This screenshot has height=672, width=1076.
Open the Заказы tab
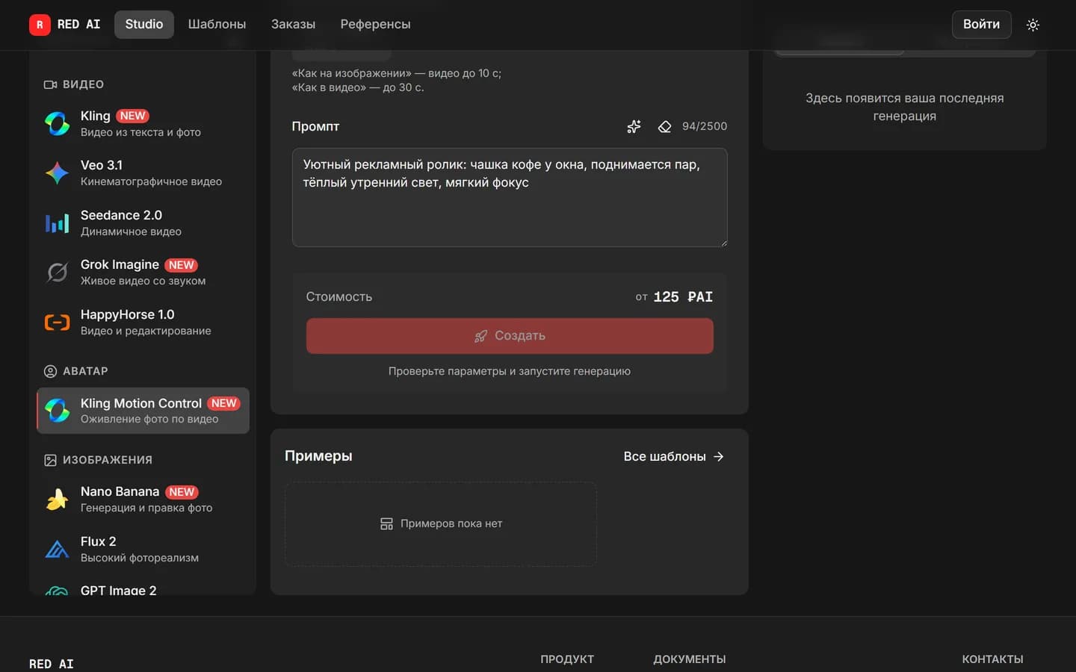pos(293,25)
